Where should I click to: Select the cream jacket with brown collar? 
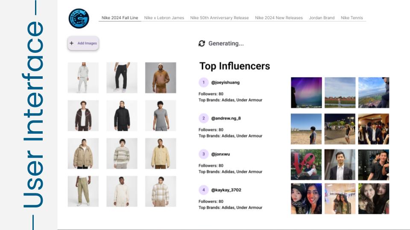(x=161, y=153)
